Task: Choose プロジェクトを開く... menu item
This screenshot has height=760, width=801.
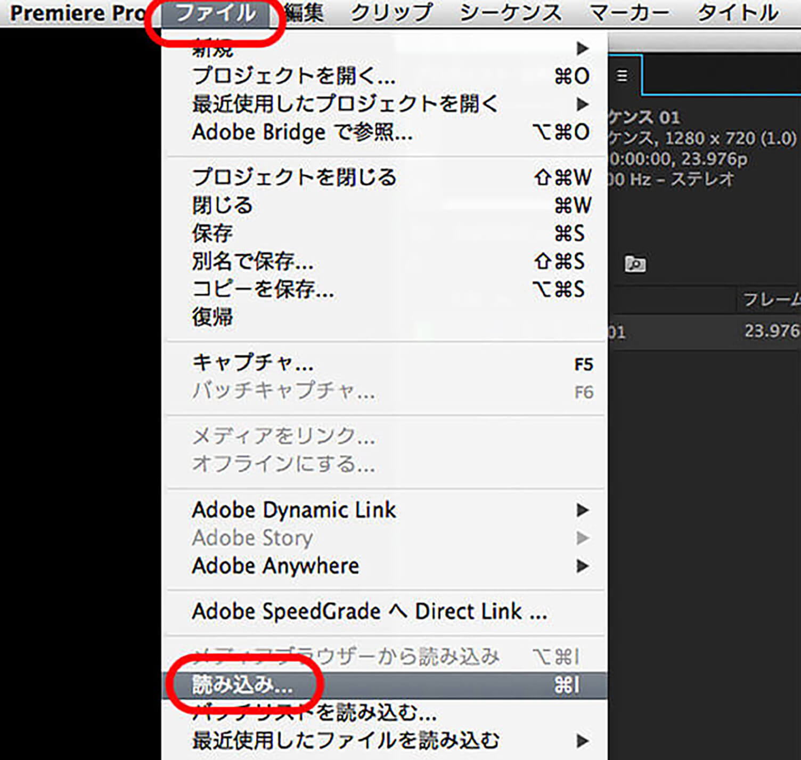Action: click(x=385, y=76)
